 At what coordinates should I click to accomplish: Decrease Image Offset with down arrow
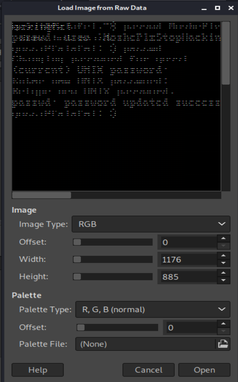click(224, 246)
